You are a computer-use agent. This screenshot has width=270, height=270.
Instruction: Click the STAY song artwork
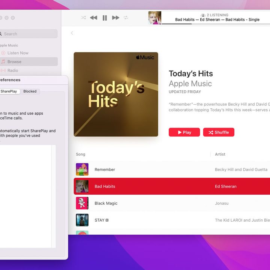click(x=82, y=220)
